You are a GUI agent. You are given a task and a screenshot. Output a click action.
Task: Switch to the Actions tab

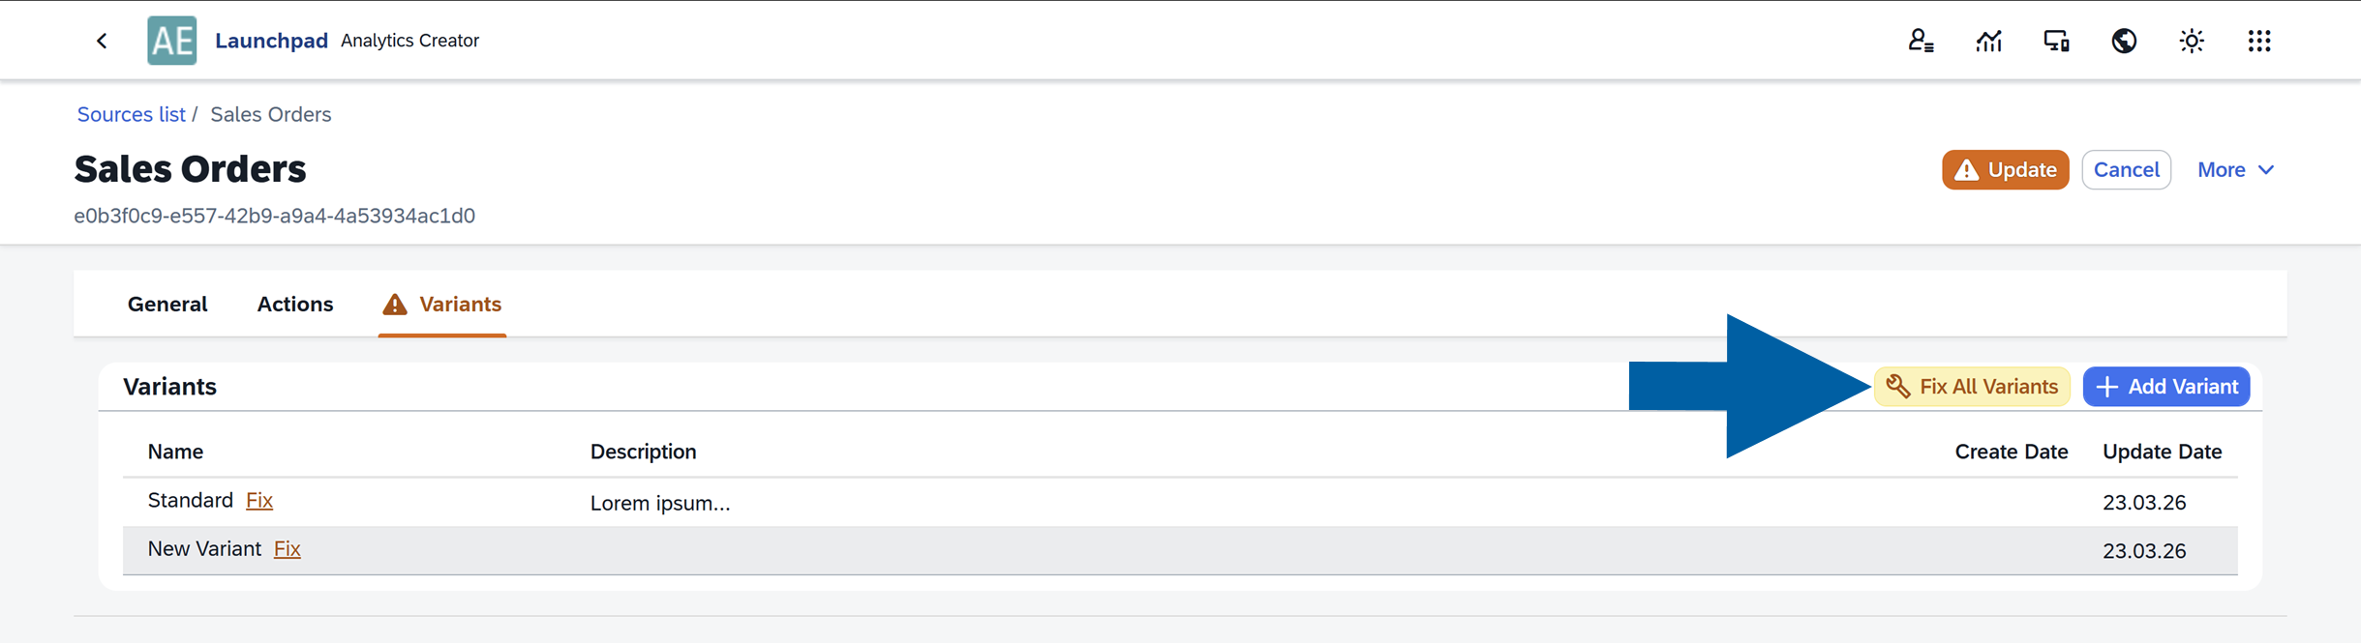(295, 305)
